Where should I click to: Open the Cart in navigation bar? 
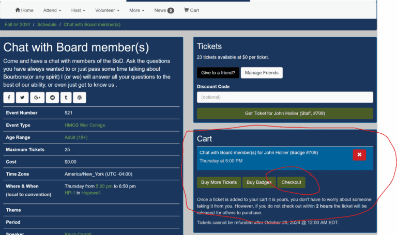click(191, 10)
